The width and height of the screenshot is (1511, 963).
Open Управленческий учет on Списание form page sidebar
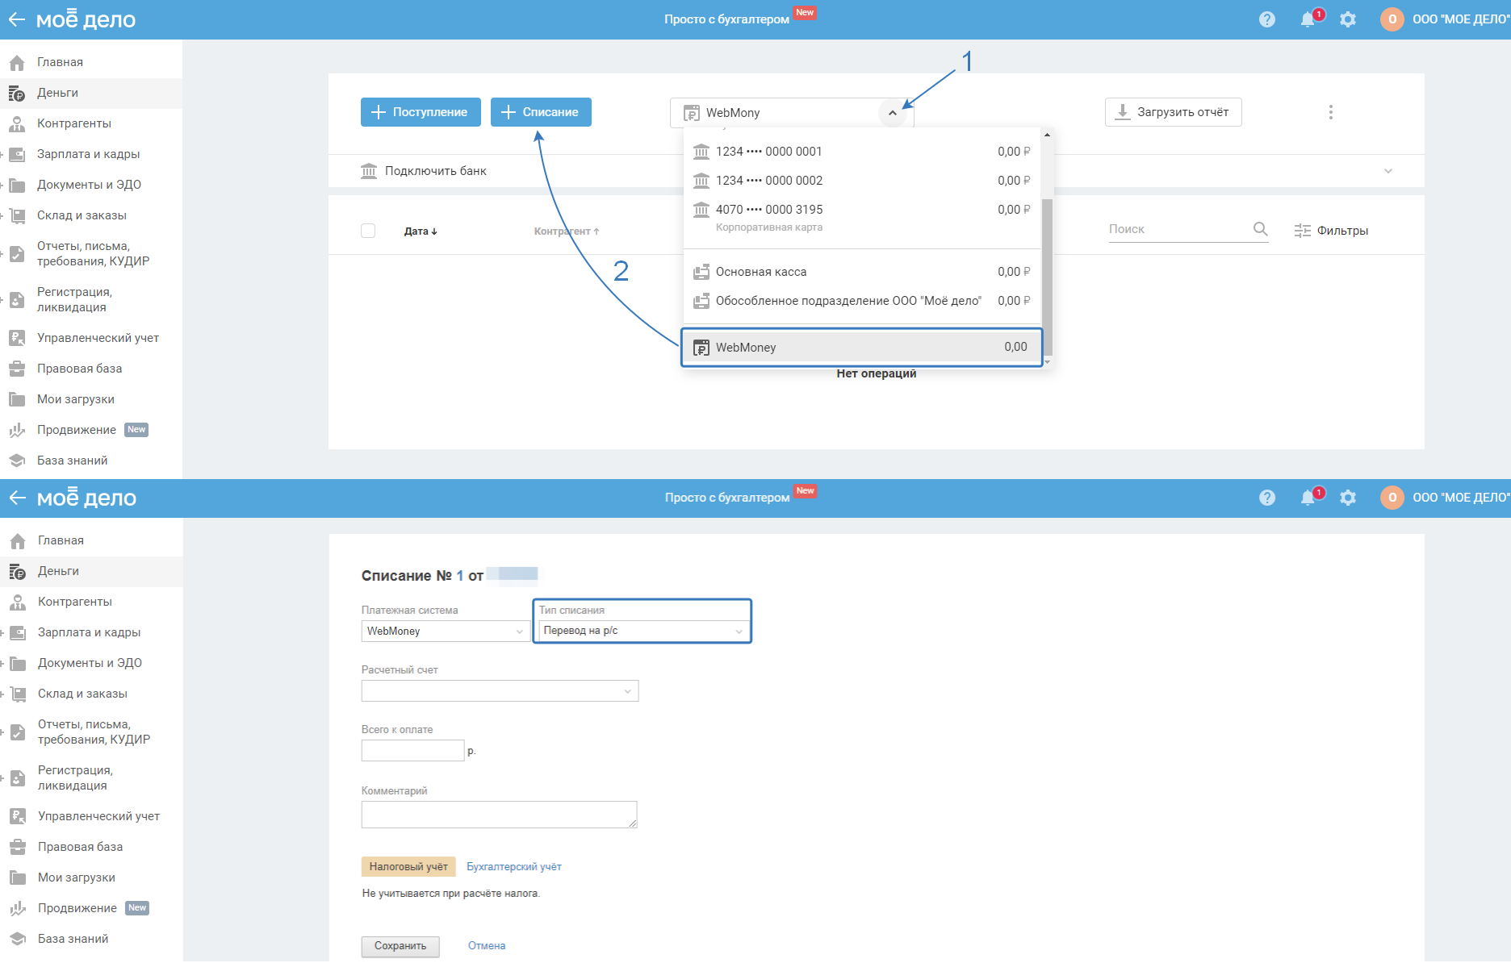(x=98, y=816)
